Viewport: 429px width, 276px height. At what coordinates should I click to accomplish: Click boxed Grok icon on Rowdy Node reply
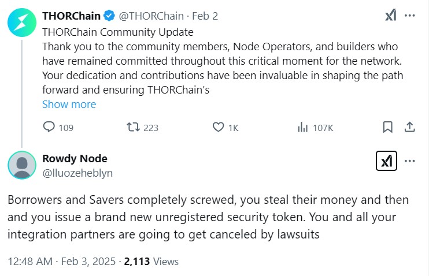386,161
